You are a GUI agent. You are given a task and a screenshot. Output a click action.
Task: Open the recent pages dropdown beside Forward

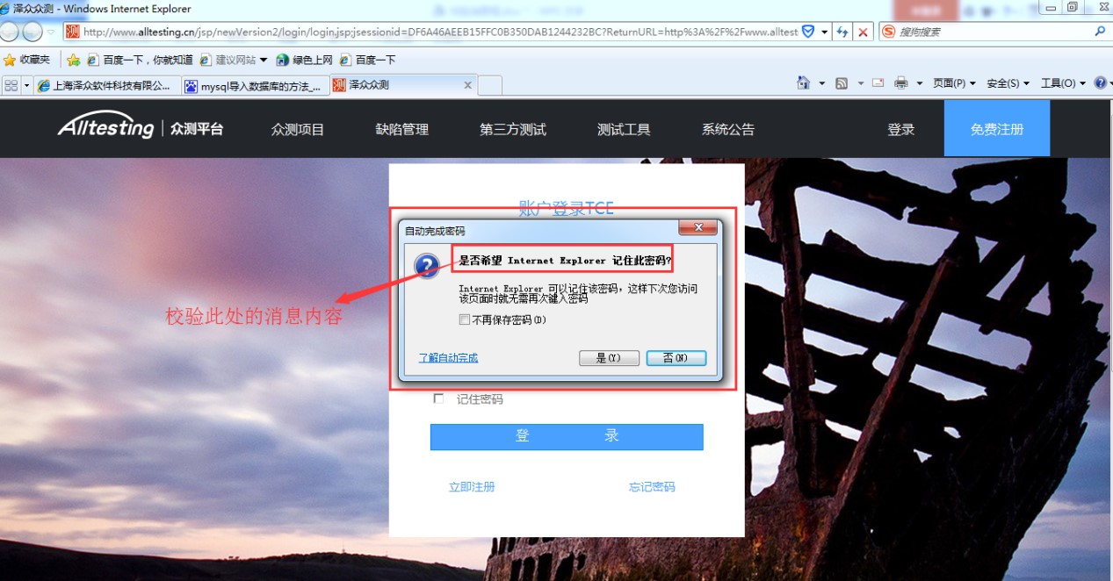coord(52,32)
